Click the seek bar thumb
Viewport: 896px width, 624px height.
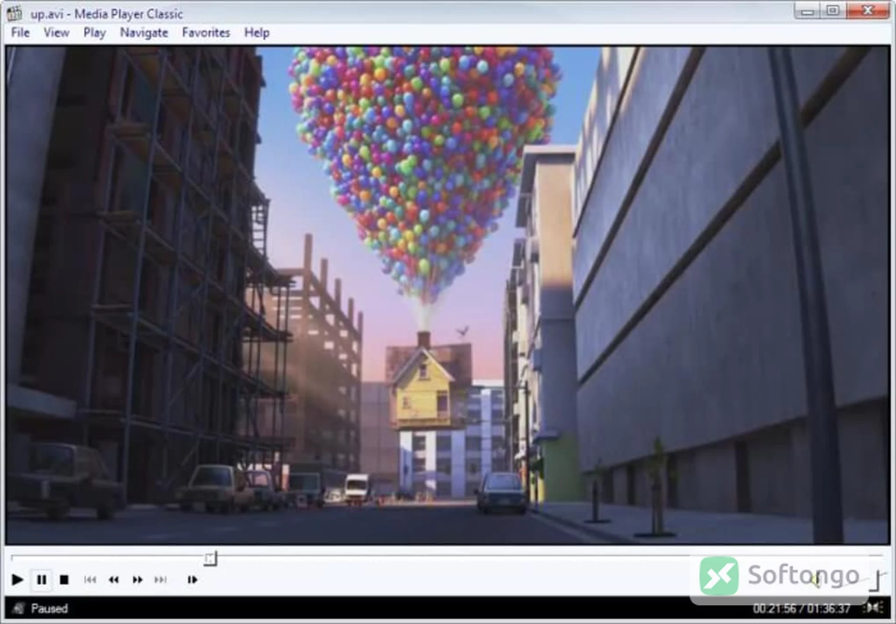[x=210, y=558]
